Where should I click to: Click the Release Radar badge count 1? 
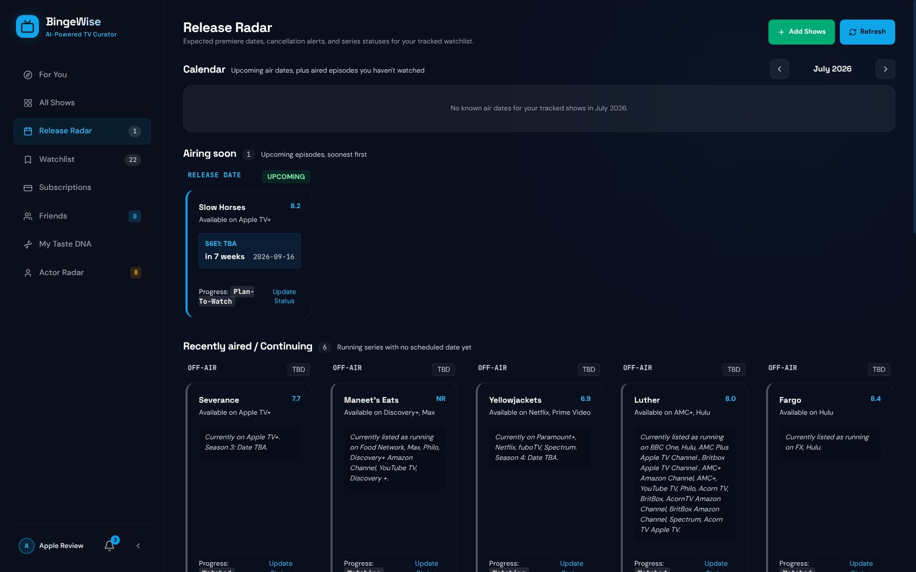click(x=135, y=132)
